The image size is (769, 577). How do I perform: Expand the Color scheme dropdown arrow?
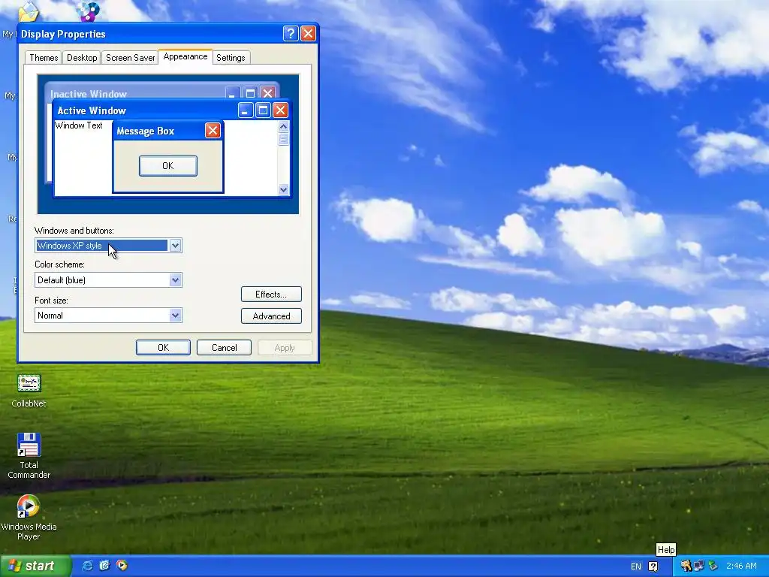coord(175,280)
